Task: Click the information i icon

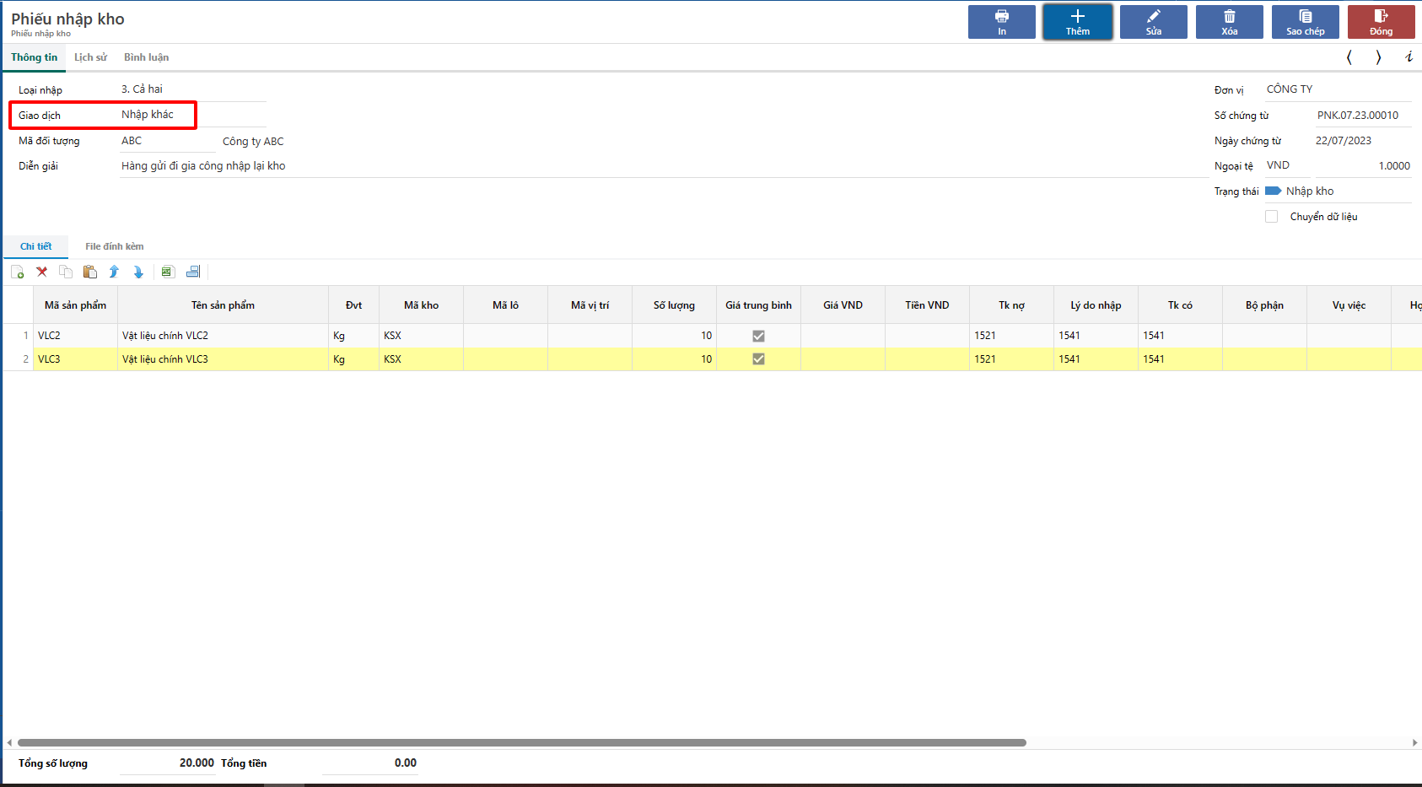Action: [1409, 57]
